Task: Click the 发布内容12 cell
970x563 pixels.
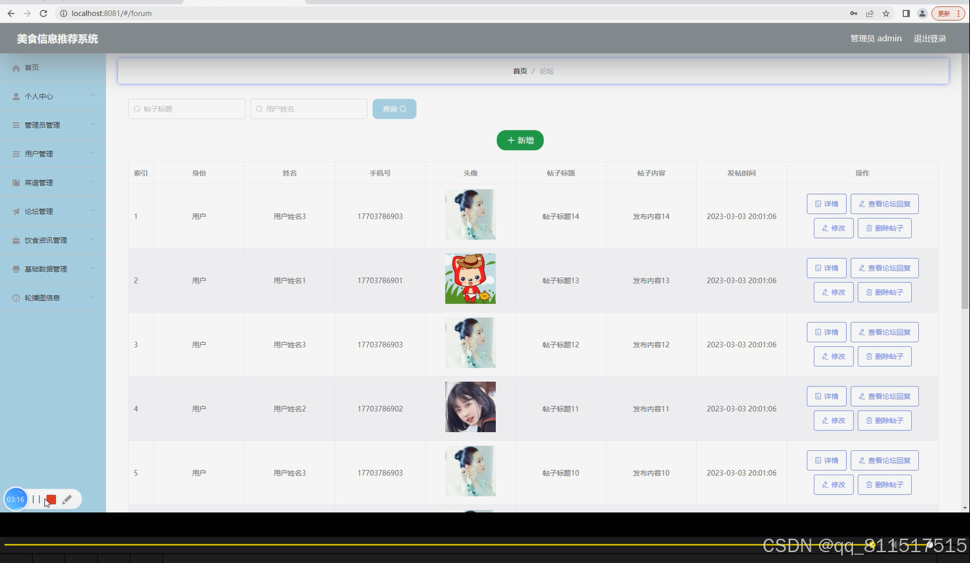Action: coord(651,345)
